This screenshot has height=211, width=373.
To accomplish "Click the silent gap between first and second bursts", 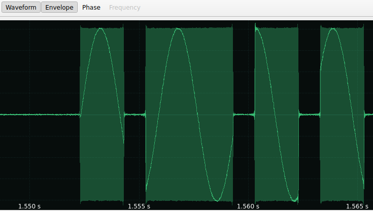I will (135, 115).
